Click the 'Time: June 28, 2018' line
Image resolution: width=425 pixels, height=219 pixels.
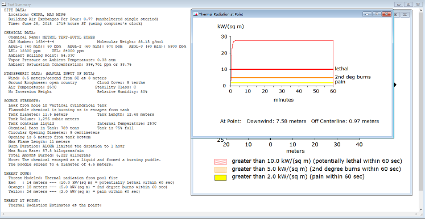point(75,23)
